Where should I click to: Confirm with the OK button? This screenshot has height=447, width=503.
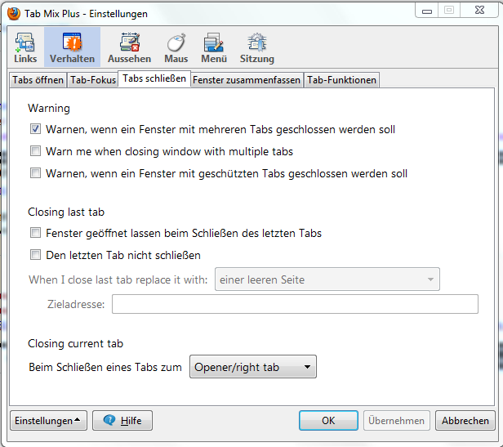[x=328, y=420]
